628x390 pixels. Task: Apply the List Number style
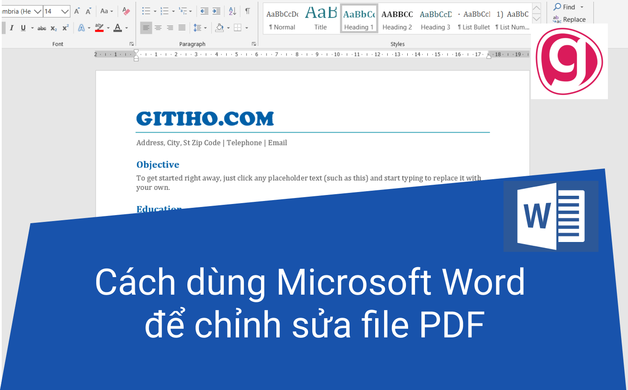coord(512,19)
